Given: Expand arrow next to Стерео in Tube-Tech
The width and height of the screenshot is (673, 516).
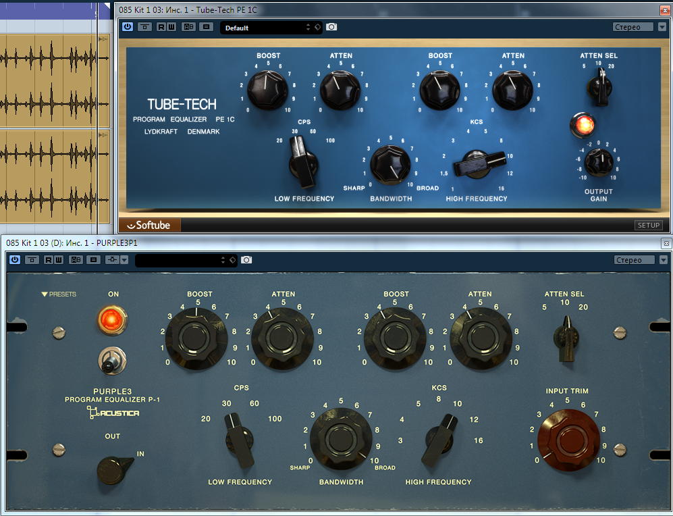Looking at the screenshot, I should [662, 27].
